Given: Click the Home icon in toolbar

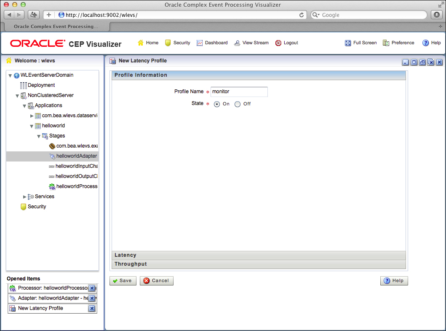Looking at the screenshot, I should [x=141, y=43].
